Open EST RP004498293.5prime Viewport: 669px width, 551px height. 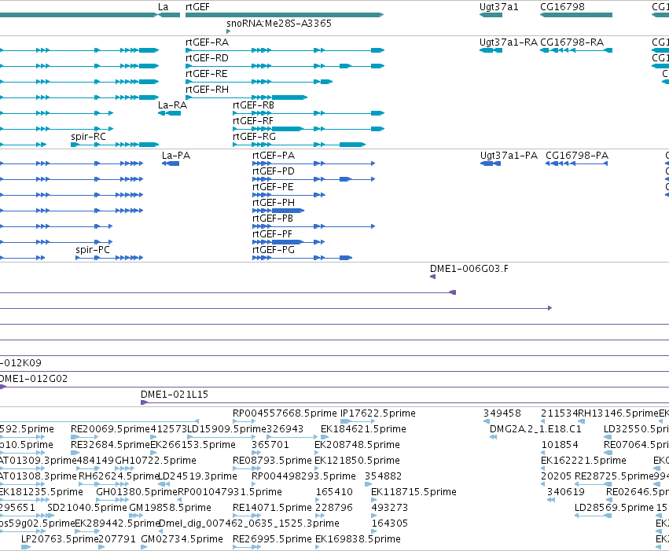point(303,477)
